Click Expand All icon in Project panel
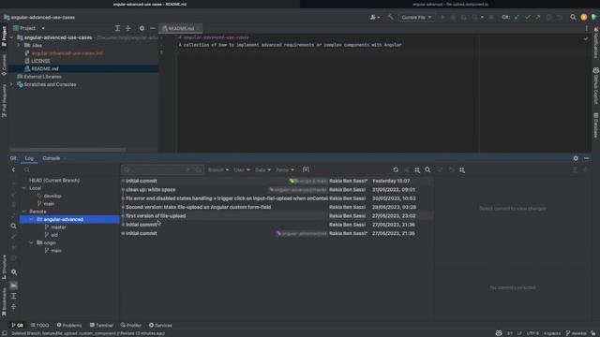 coord(117,28)
